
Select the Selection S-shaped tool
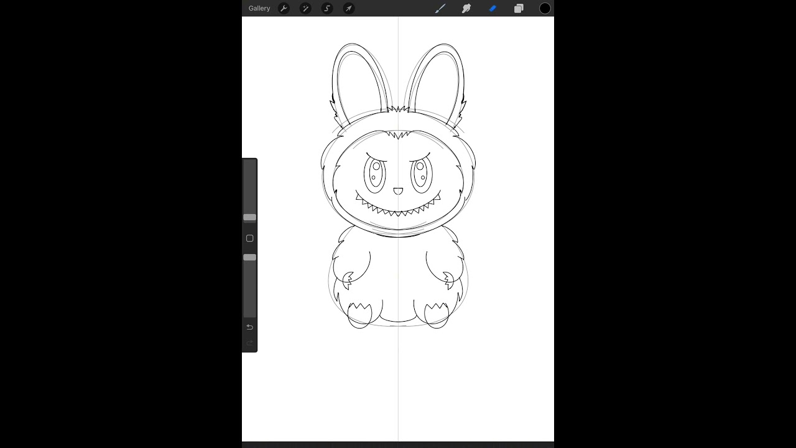point(327,8)
